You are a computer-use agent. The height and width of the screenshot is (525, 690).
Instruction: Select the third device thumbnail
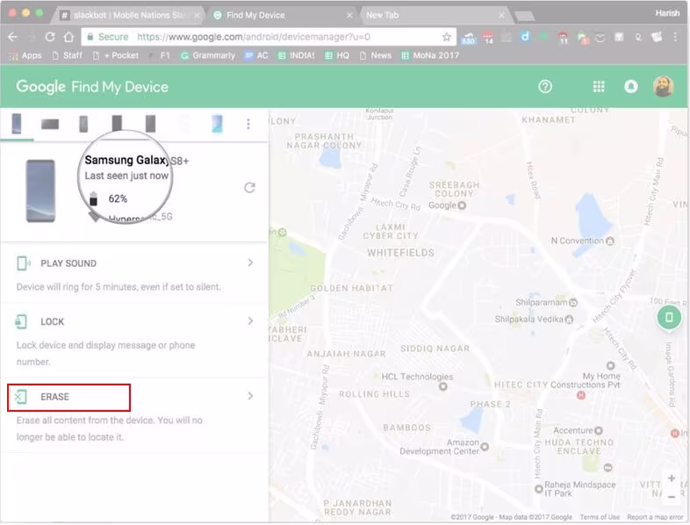coord(83,124)
